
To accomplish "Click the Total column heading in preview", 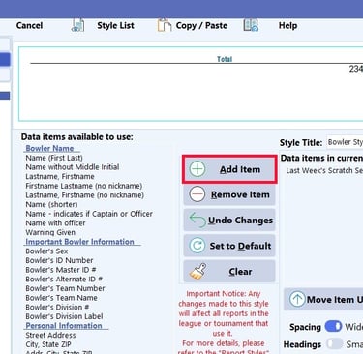I will tap(225, 59).
